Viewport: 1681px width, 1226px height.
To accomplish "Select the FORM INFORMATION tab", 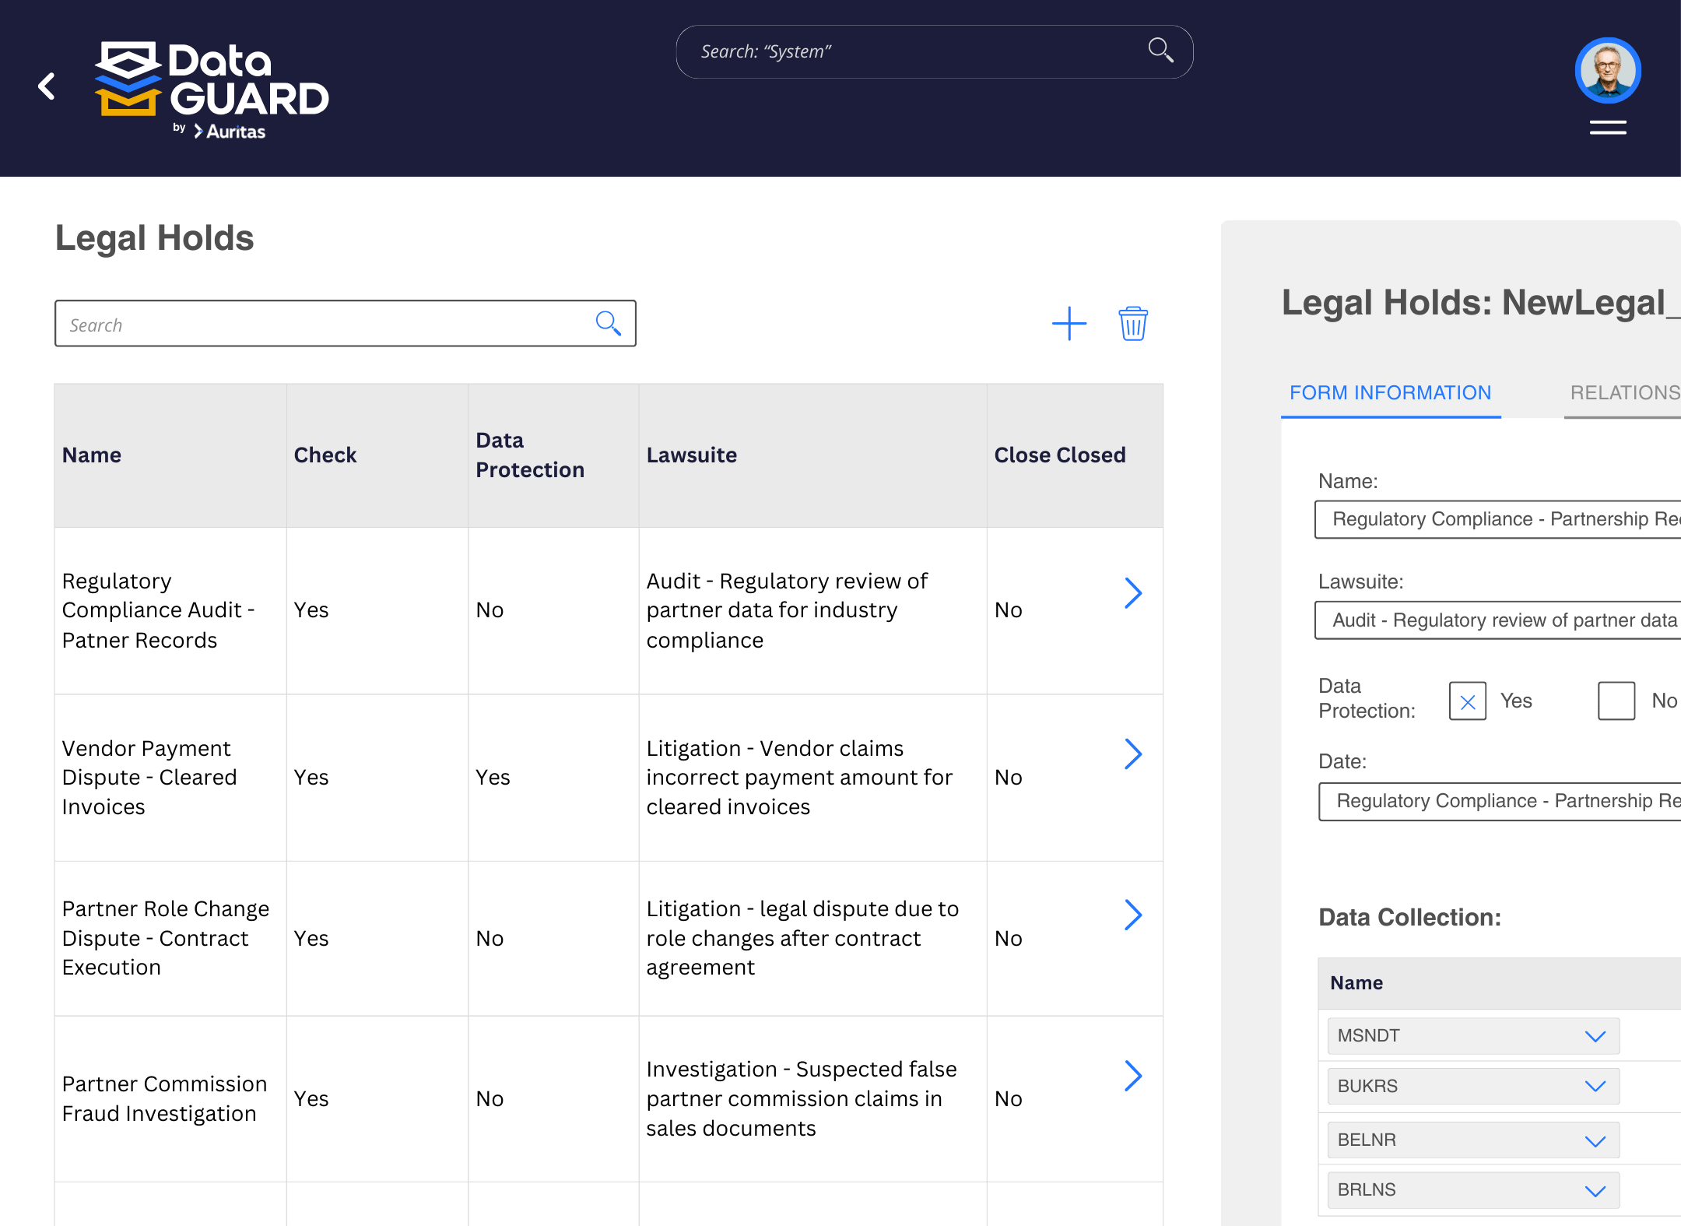I will (1390, 392).
